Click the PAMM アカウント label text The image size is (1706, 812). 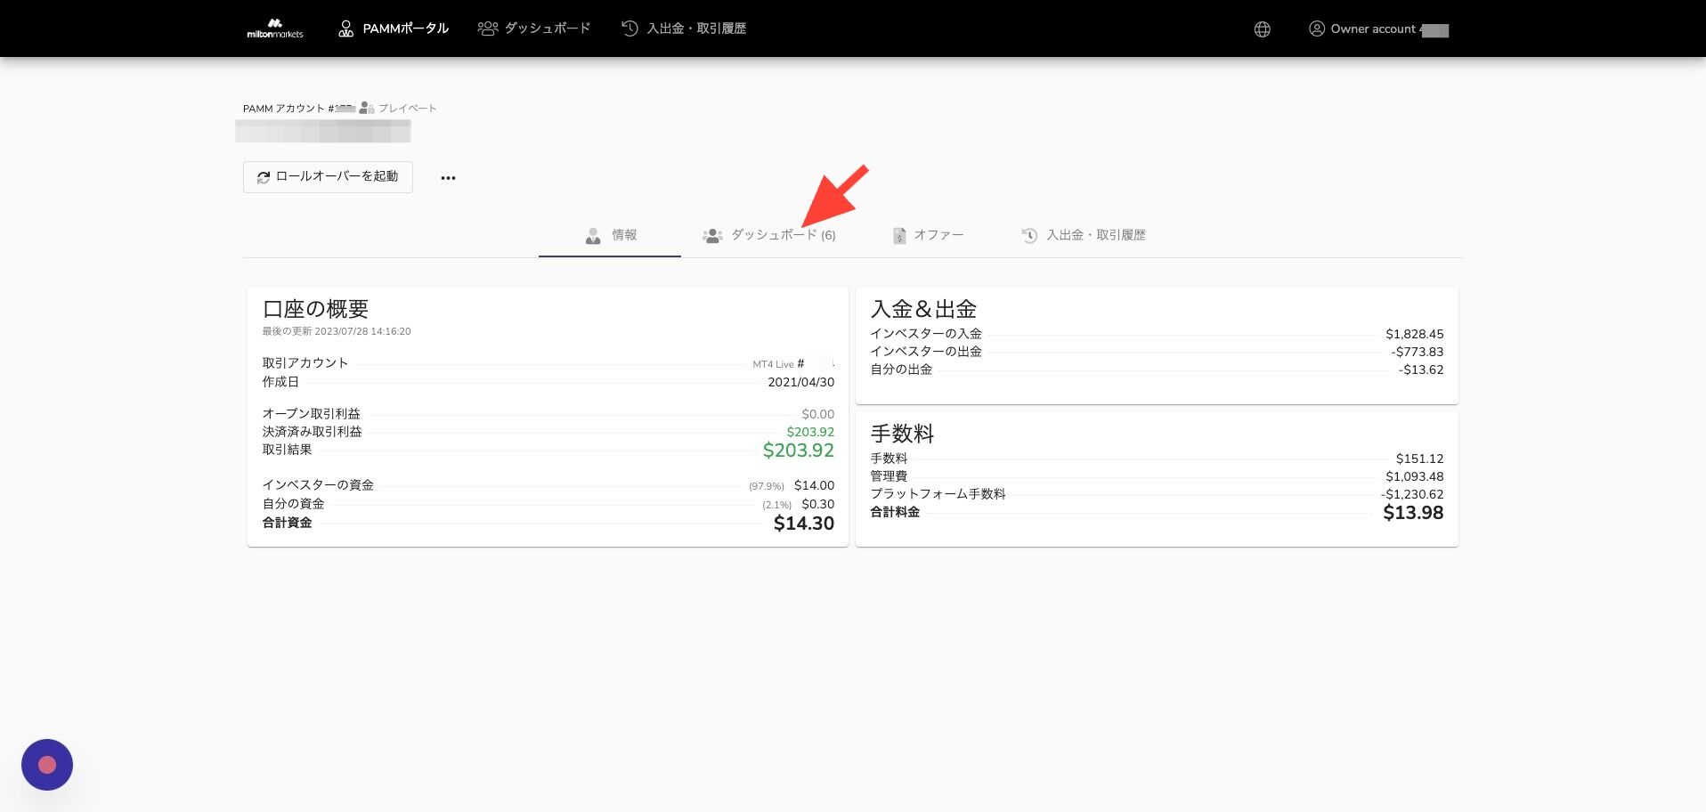(284, 109)
